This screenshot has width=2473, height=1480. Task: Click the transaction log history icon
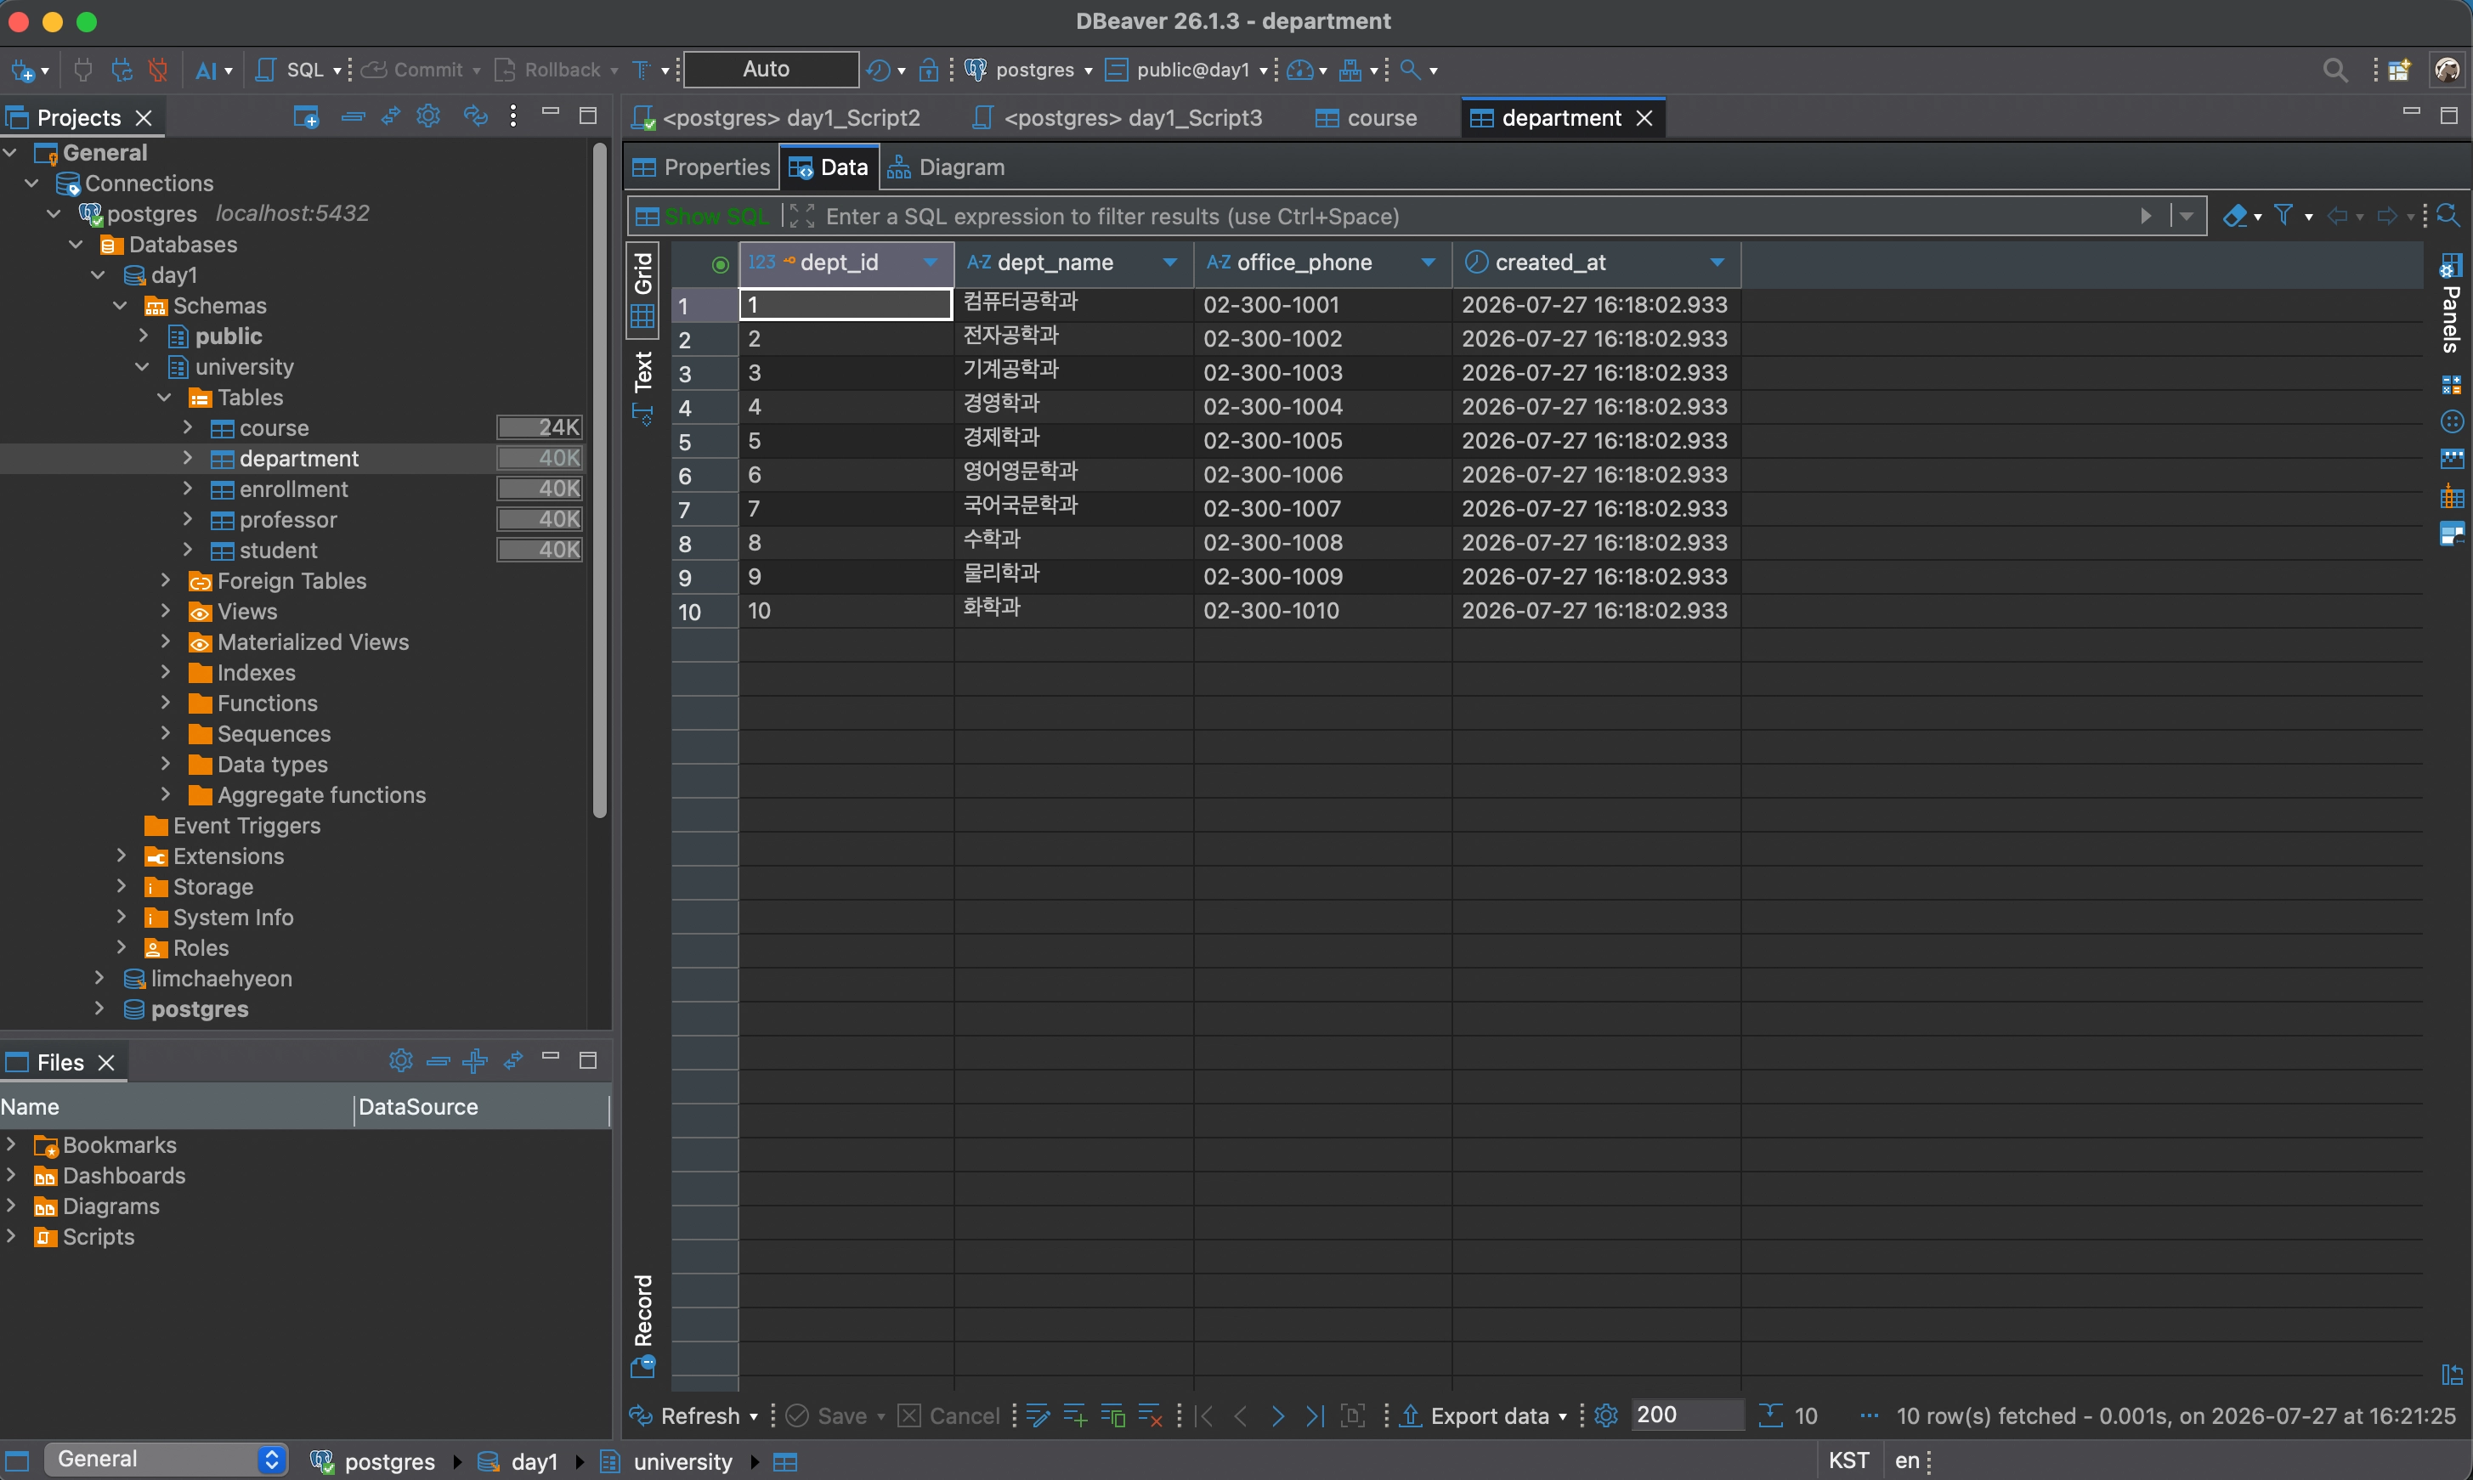pyautogui.click(x=878, y=70)
